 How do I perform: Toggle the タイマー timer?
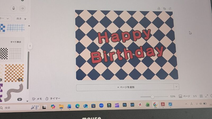(53, 99)
